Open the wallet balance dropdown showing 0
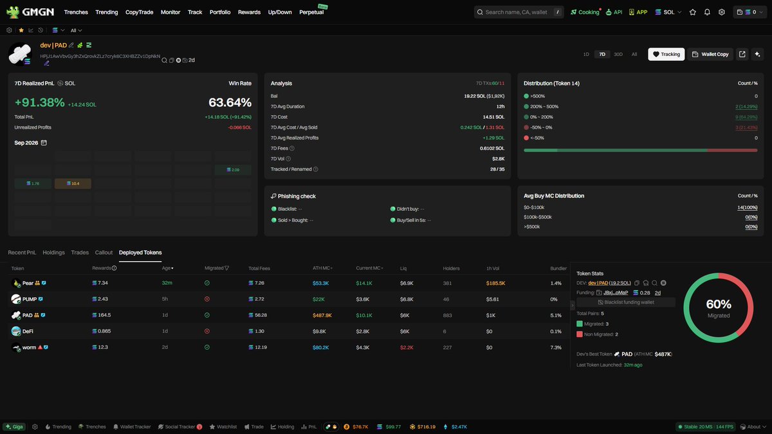This screenshot has height=434, width=772. tap(749, 12)
